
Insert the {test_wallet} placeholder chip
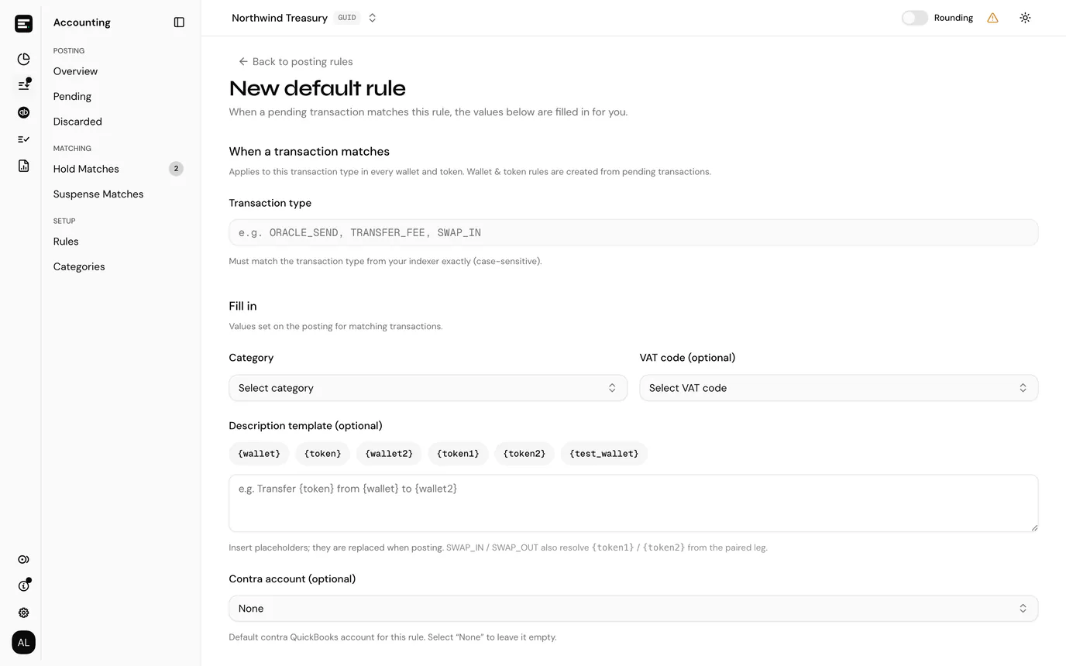click(x=603, y=454)
